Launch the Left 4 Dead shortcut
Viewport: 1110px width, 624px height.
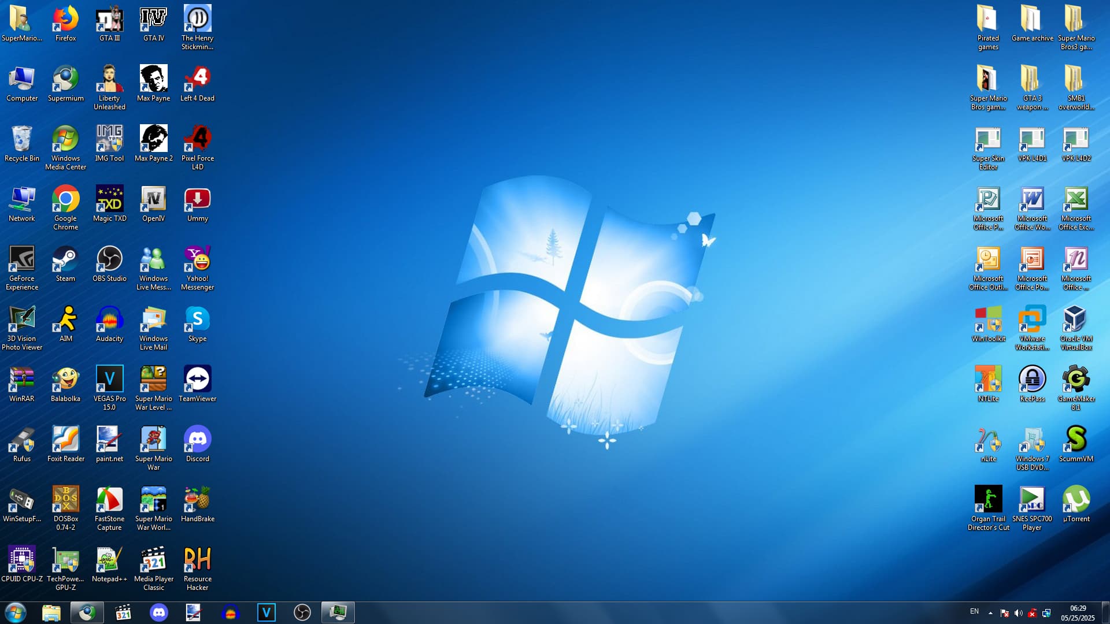pos(197,83)
